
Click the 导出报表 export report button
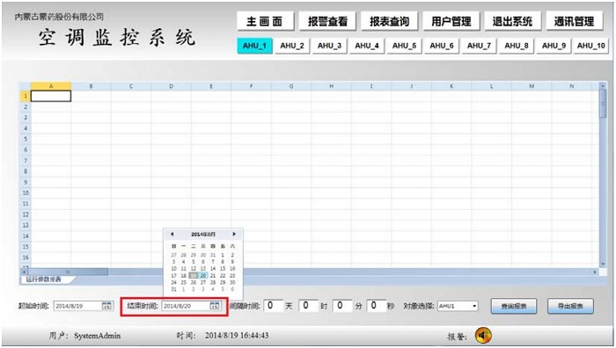pyautogui.click(x=570, y=306)
